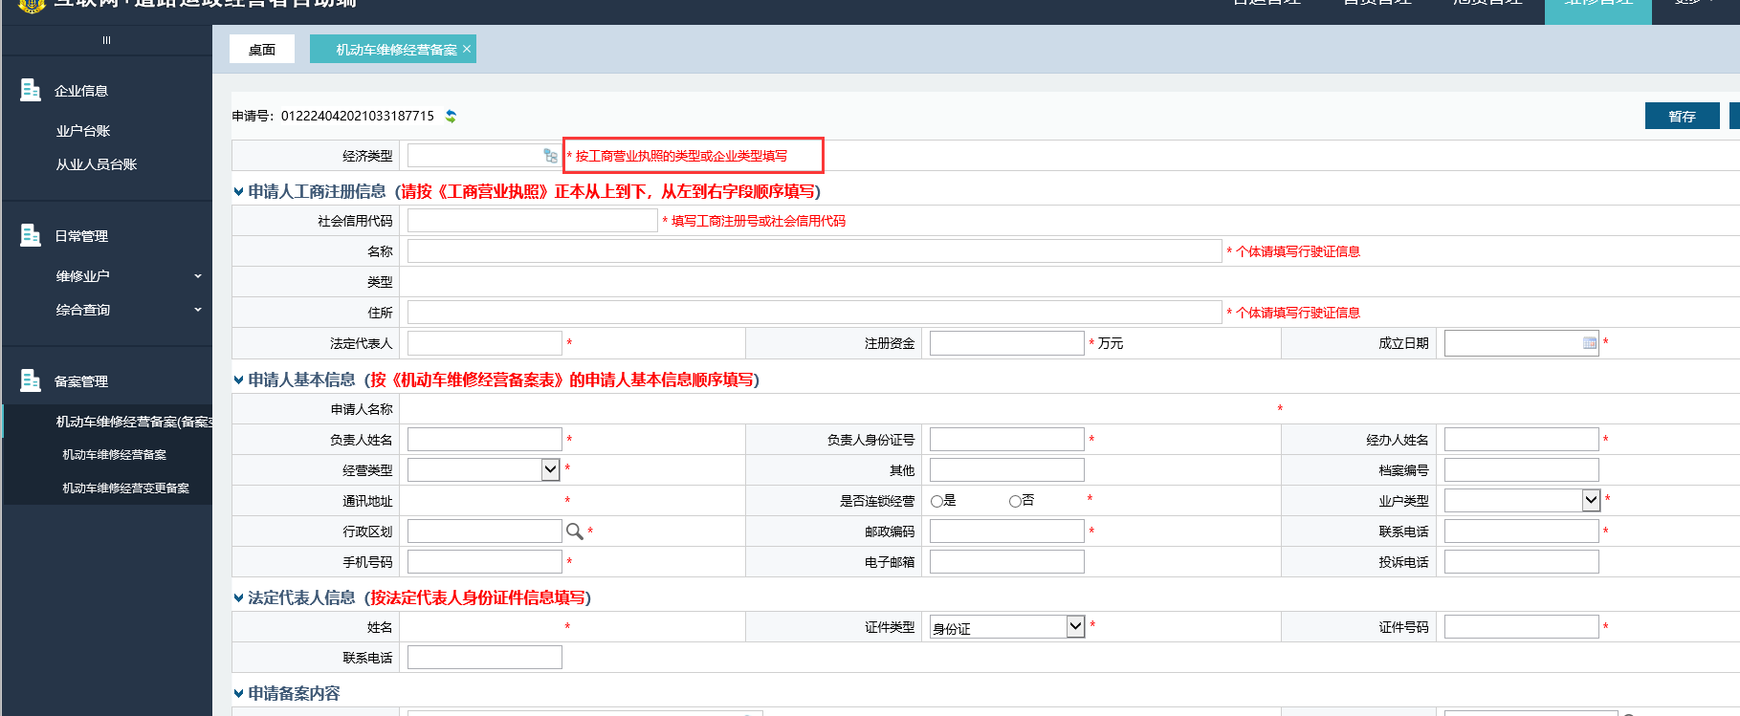Open the 业户类型 dropdown

(1590, 500)
